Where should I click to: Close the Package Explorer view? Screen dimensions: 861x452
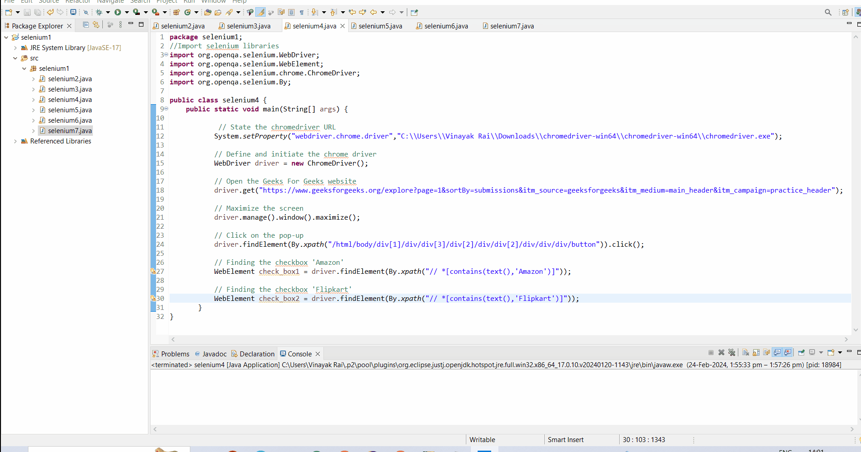69,26
